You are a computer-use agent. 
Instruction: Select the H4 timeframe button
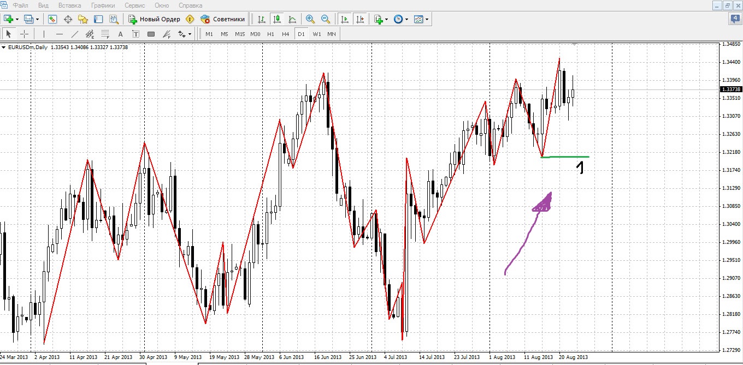tap(286, 34)
